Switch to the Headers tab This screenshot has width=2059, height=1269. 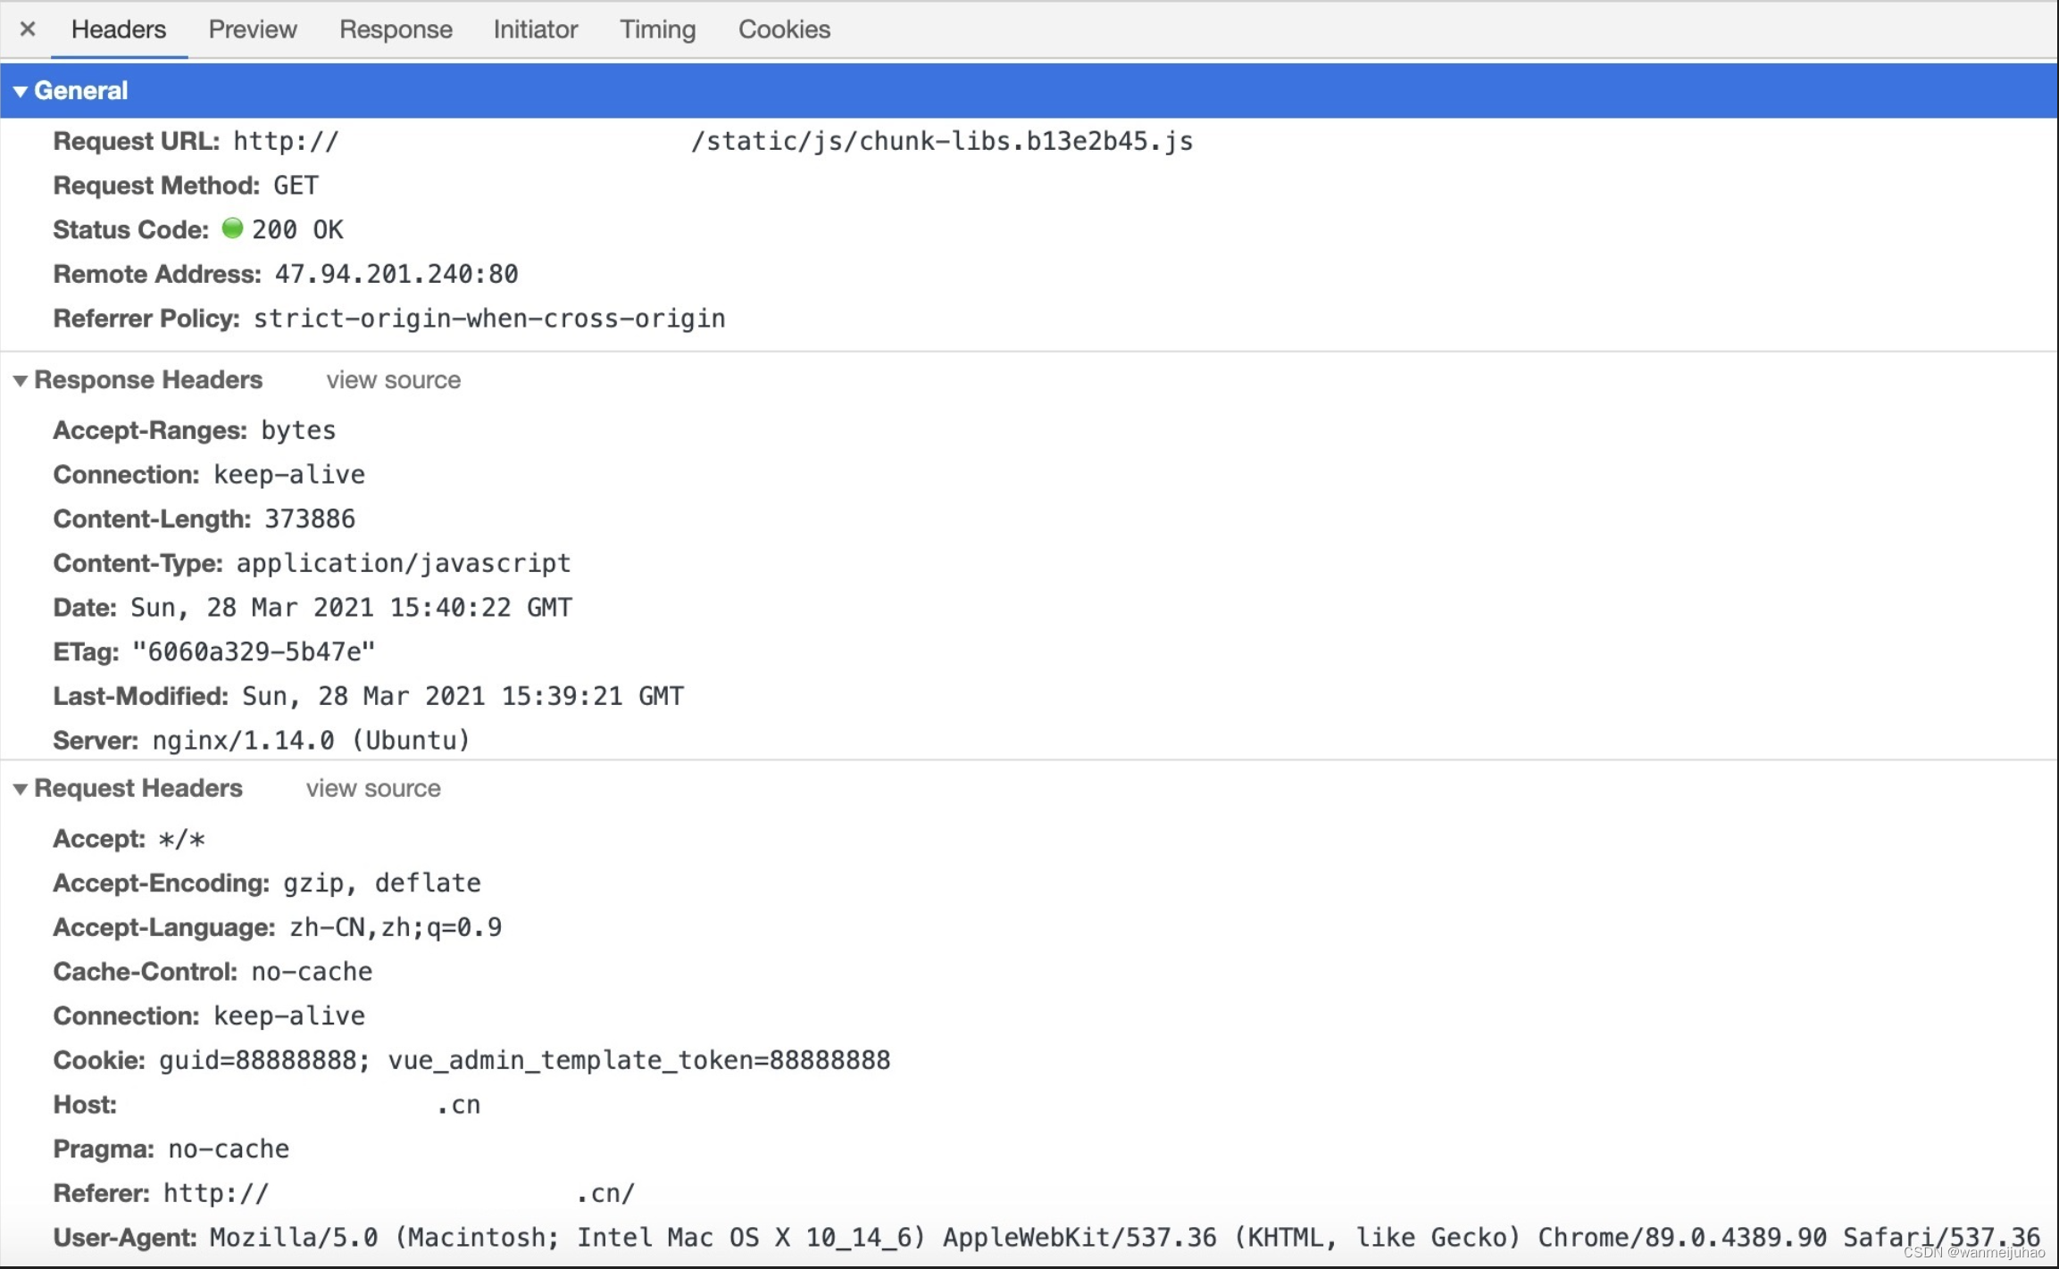click(x=119, y=29)
